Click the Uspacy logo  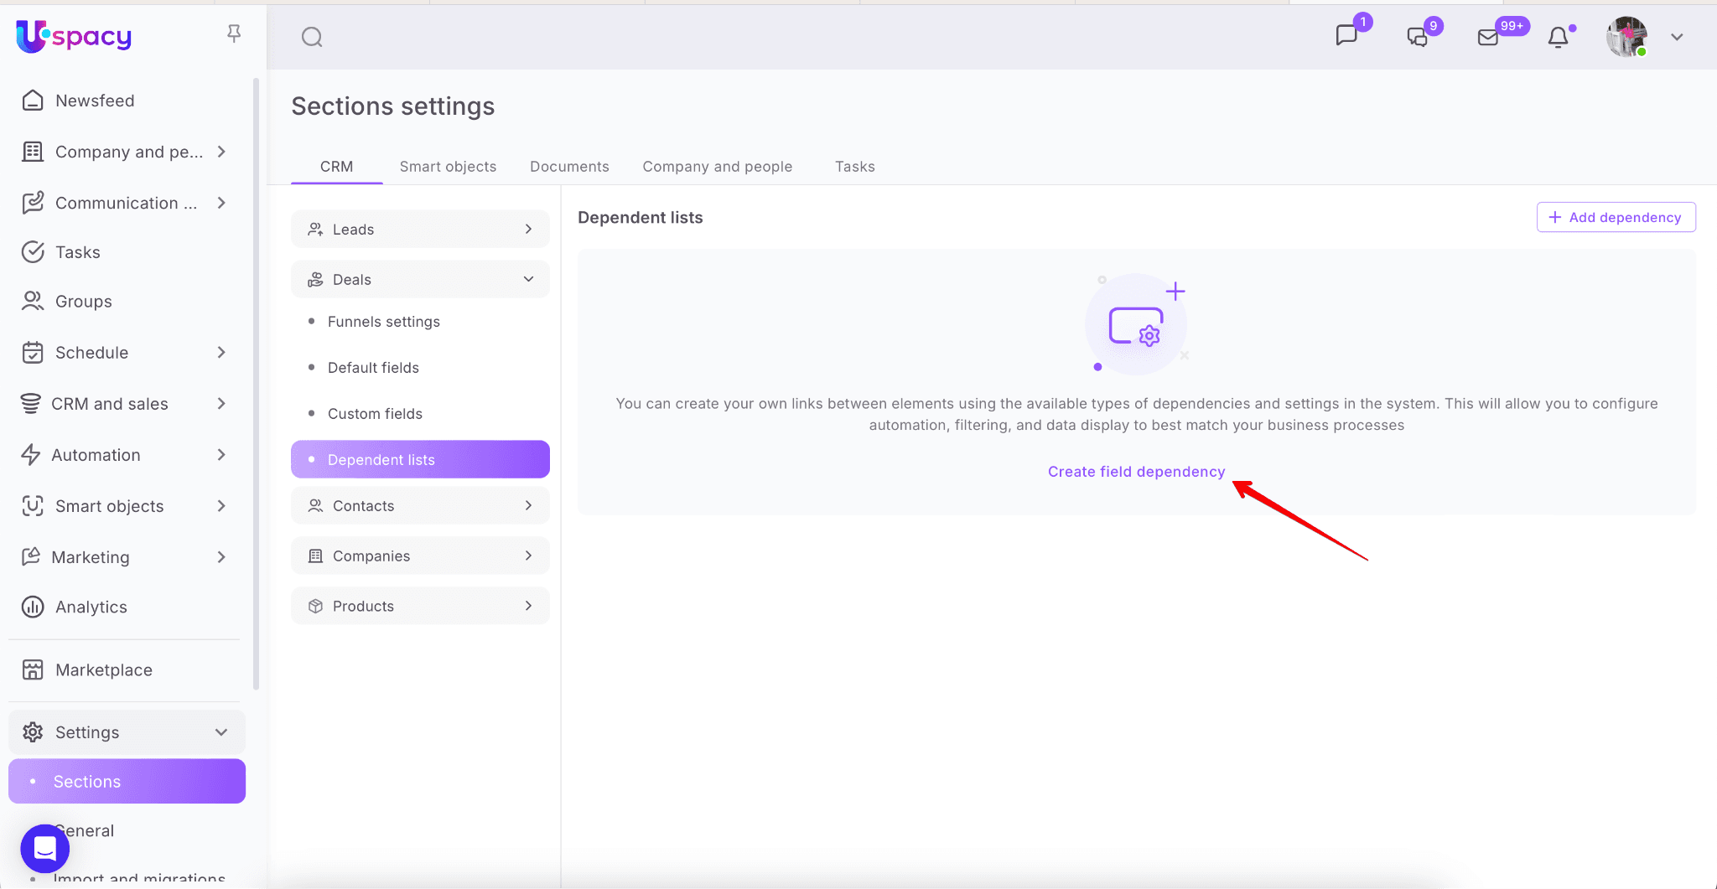pos(74,36)
